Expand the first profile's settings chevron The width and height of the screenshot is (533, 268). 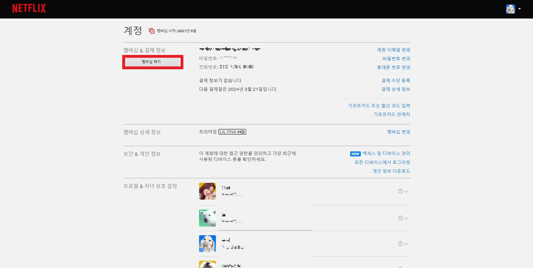point(405,191)
